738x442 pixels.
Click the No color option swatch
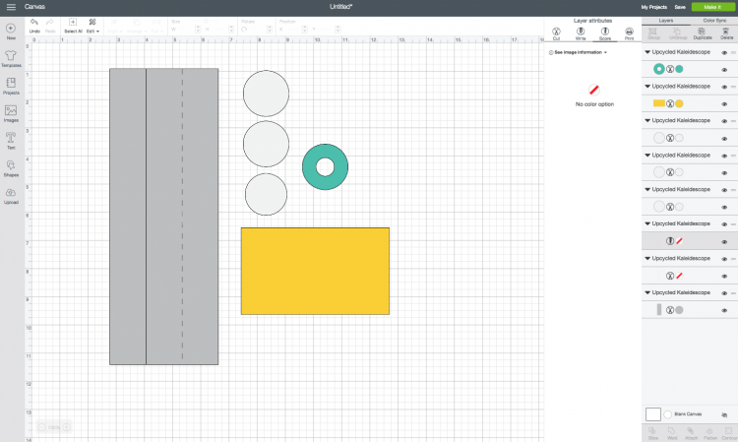tap(594, 90)
